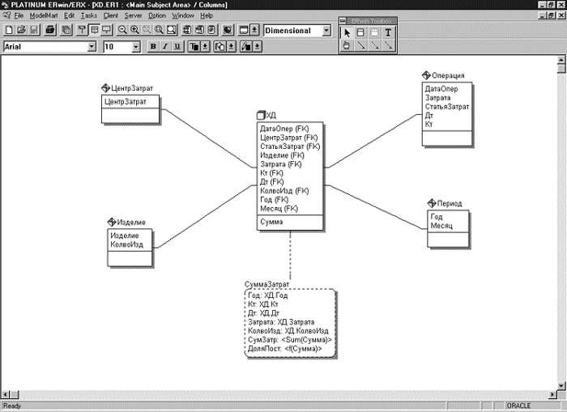Toggle Italic text formatting
This screenshot has width=567, height=412.
click(x=164, y=47)
